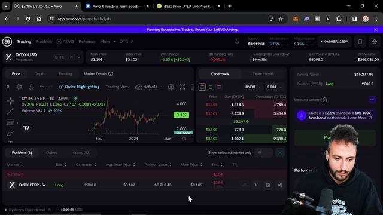The image size is (383, 215).
Task: Open the Trade History tab
Action: click(263, 74)
